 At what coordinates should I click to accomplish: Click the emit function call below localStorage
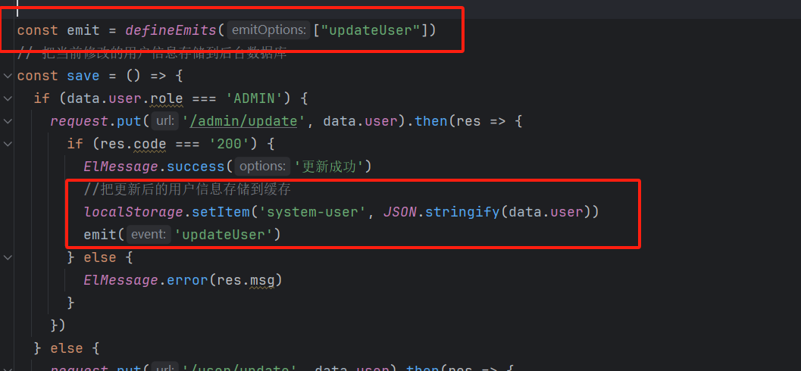click(x=100, y=234)
